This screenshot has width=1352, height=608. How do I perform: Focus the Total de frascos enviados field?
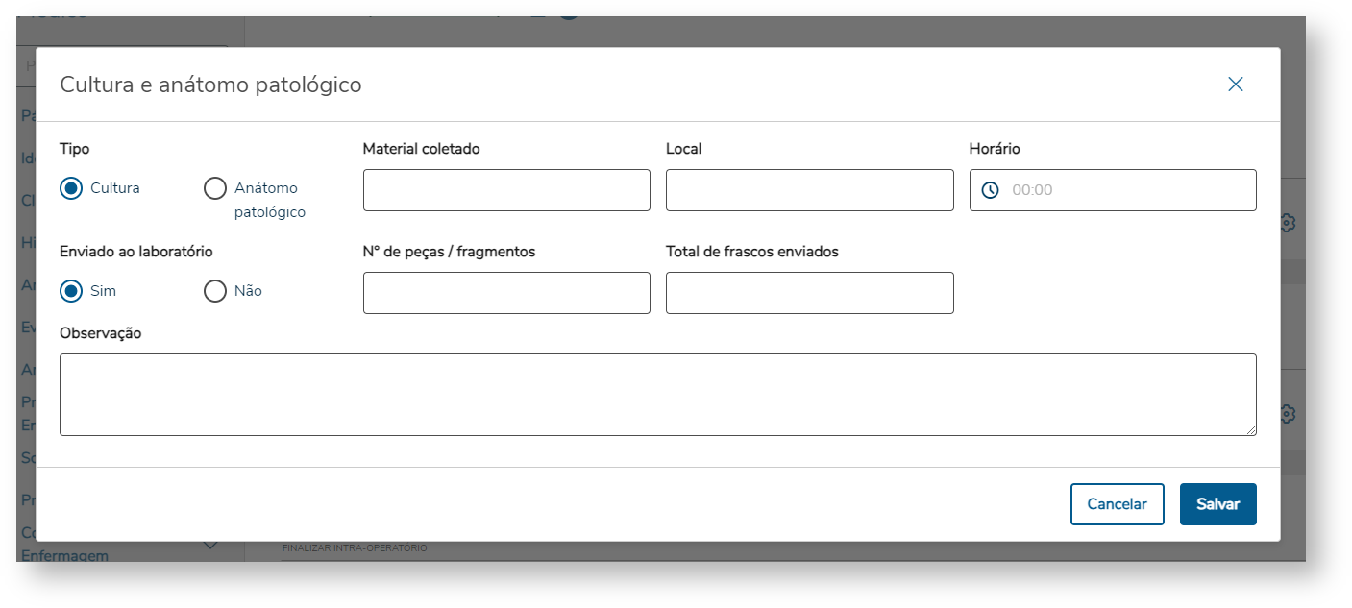[809, 293]
